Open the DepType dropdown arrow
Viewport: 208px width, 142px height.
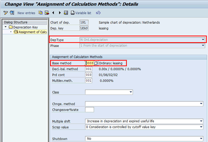pos(203,40)
